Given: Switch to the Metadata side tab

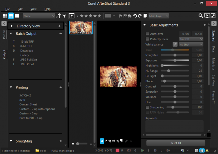Looking at the screenshot, I should (x=213, y=63).
